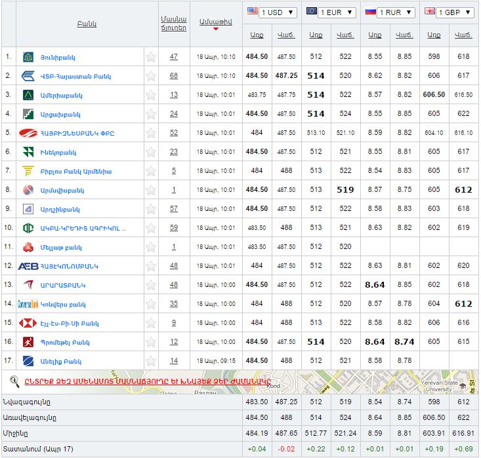Click the Ameriabank green logo icon
The width and height of the screenshot is (481, 458).
[x=28, y=95]
